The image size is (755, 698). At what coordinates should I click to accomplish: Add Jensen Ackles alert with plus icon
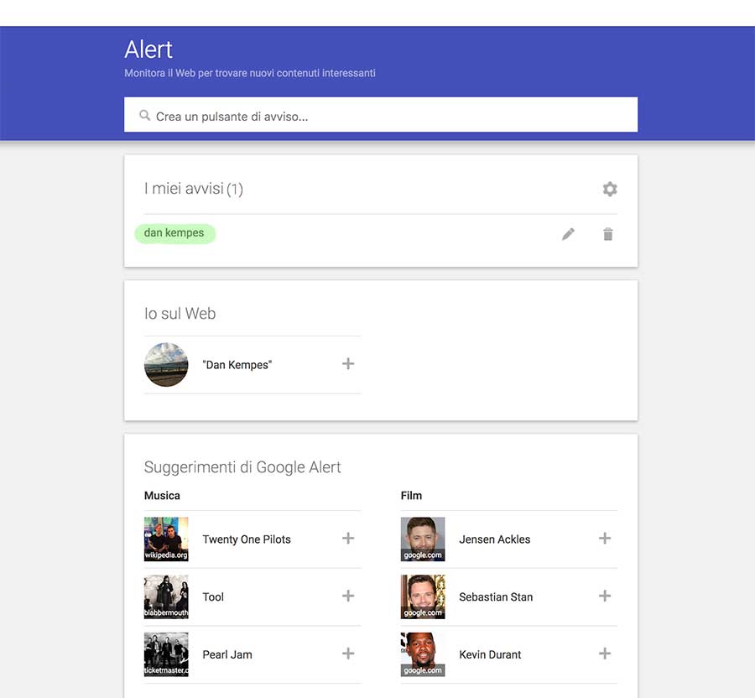click(x=605, y=539)
